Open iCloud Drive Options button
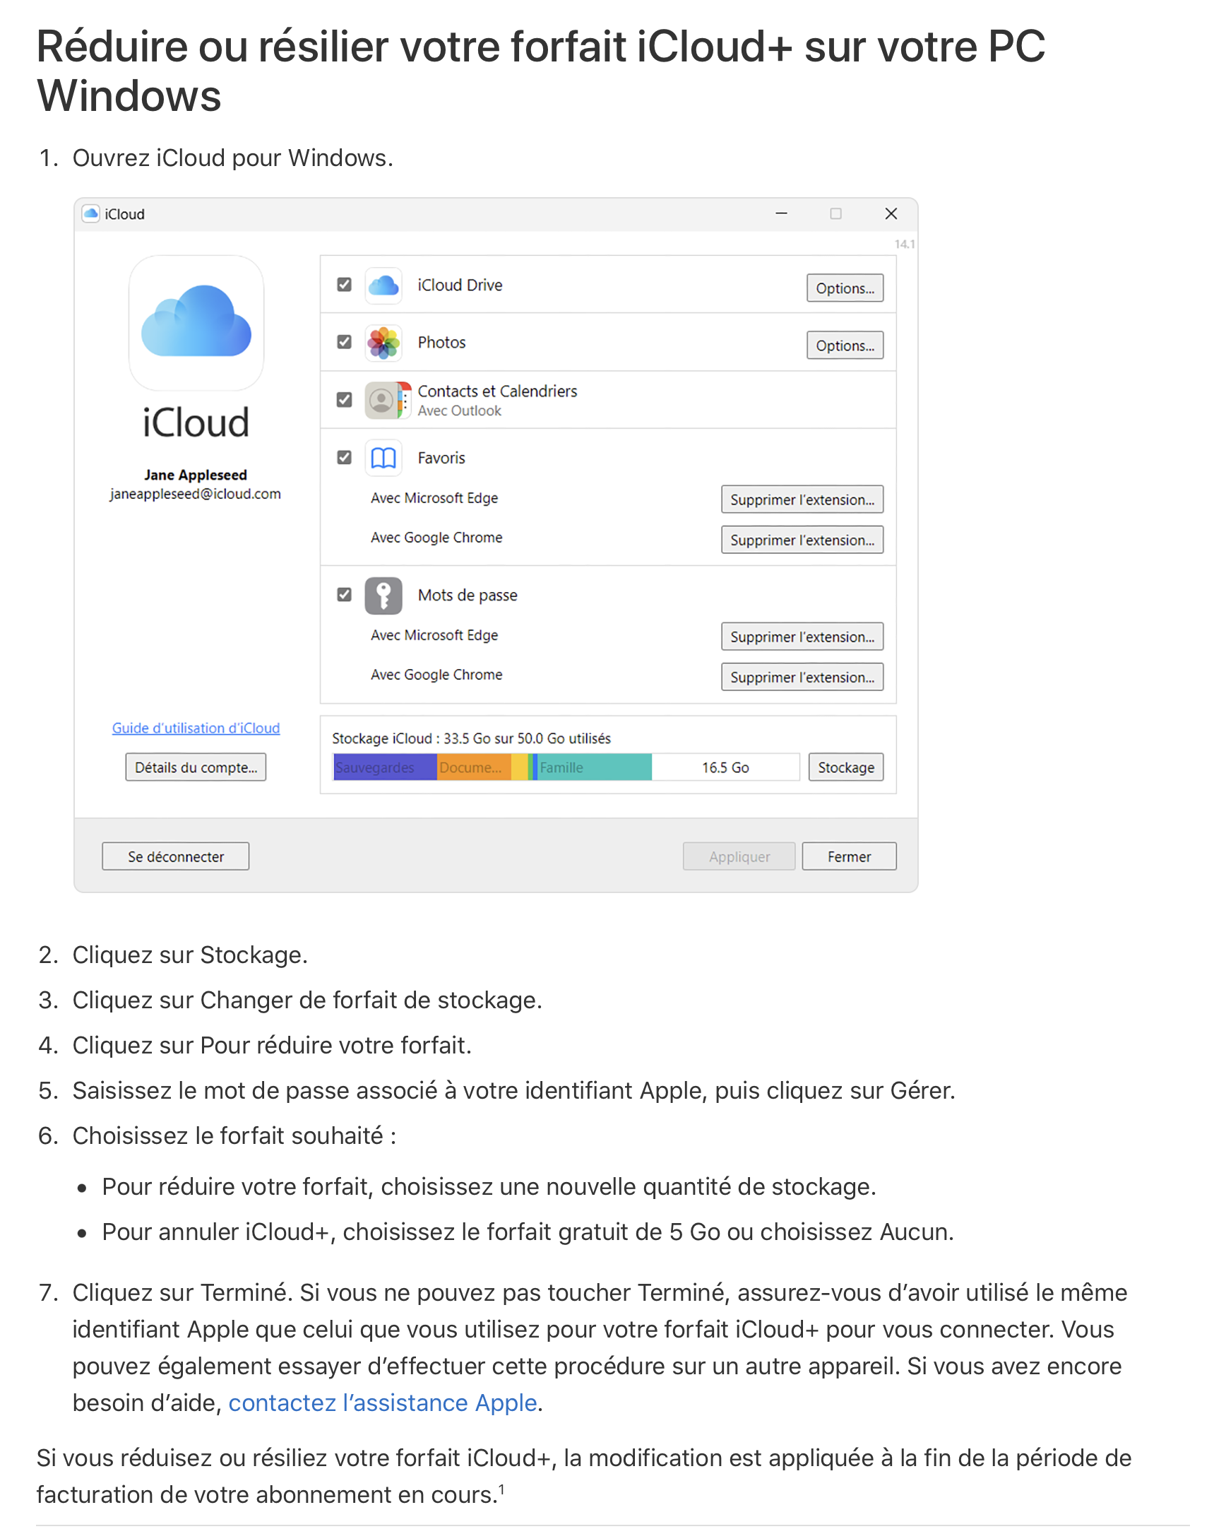1226x1529 pixels. (x=845, y=289)
